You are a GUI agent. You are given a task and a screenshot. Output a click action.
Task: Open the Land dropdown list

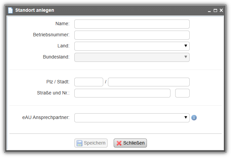tap(132, 46)
